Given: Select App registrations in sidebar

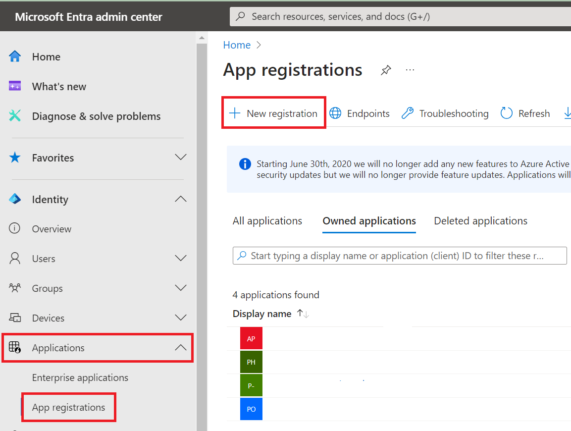Looking at the screenshot, I should point(68,407).
